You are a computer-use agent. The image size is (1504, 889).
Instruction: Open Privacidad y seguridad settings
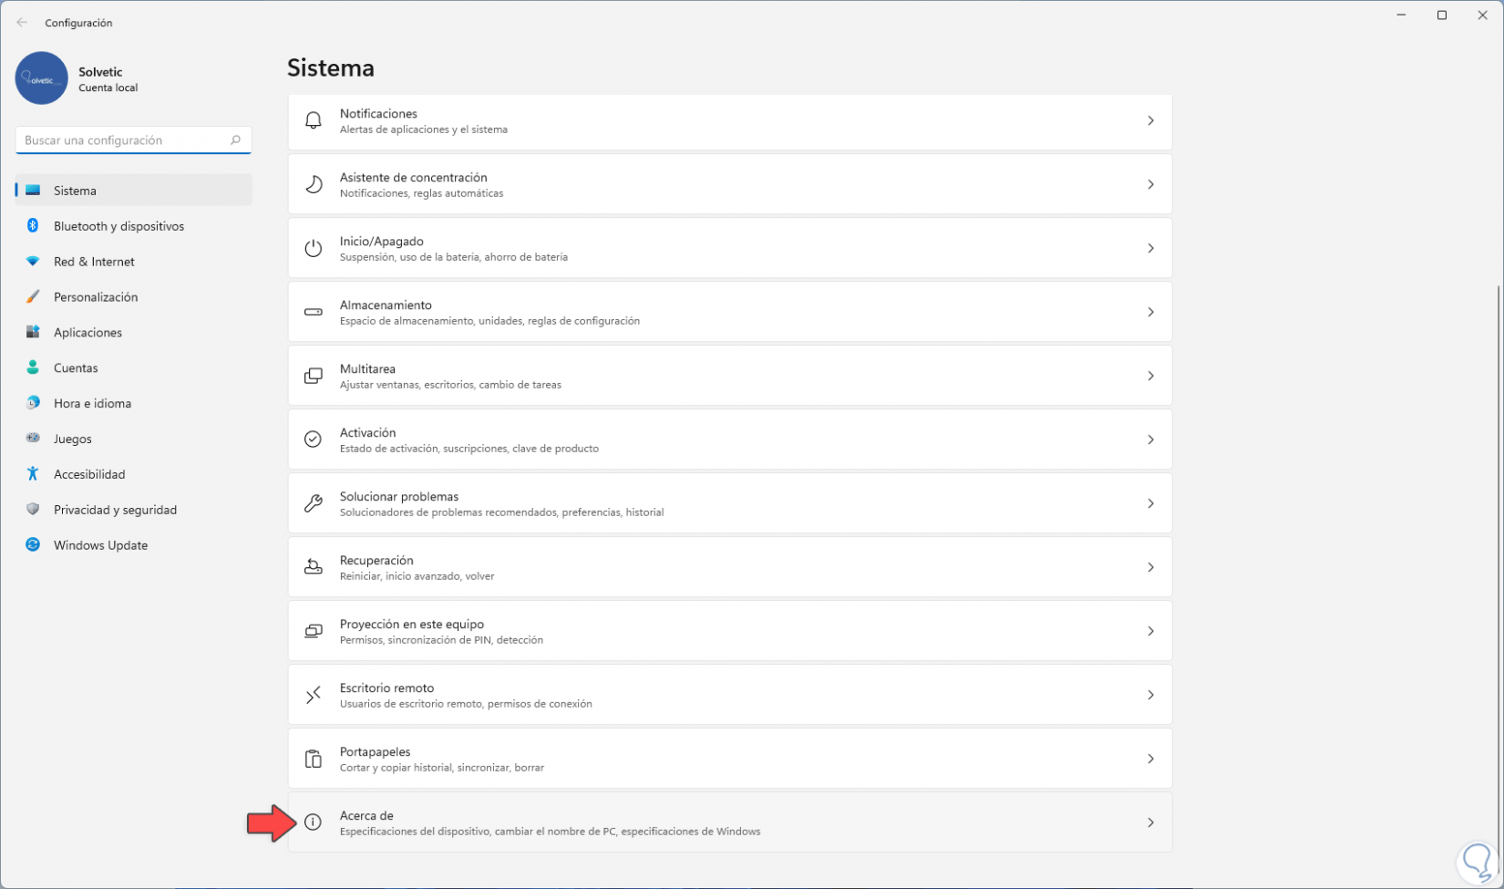pos(115,510)
